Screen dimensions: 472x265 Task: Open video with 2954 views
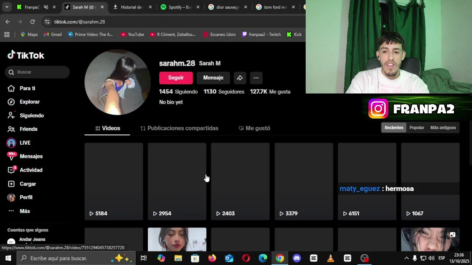[177, 181]
